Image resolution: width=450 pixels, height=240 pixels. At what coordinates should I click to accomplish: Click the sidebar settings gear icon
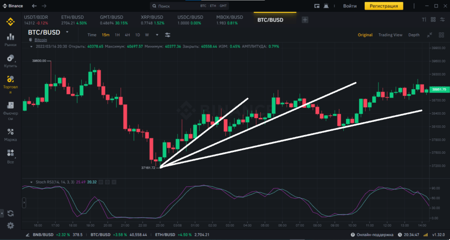tap(11, 225)
